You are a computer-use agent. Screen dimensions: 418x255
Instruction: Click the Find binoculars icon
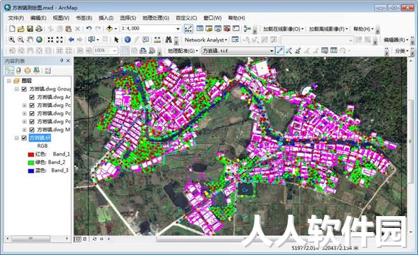click(168, 40)
